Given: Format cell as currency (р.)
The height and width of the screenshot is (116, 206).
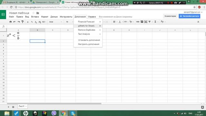Looking at the screenshot, I should click(x=28, y=22).
